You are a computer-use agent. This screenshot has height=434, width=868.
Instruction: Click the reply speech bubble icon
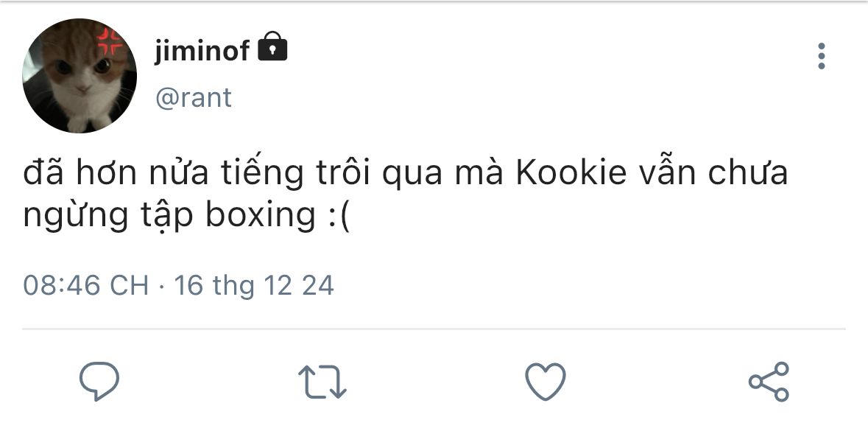click(x=99, y=381)
